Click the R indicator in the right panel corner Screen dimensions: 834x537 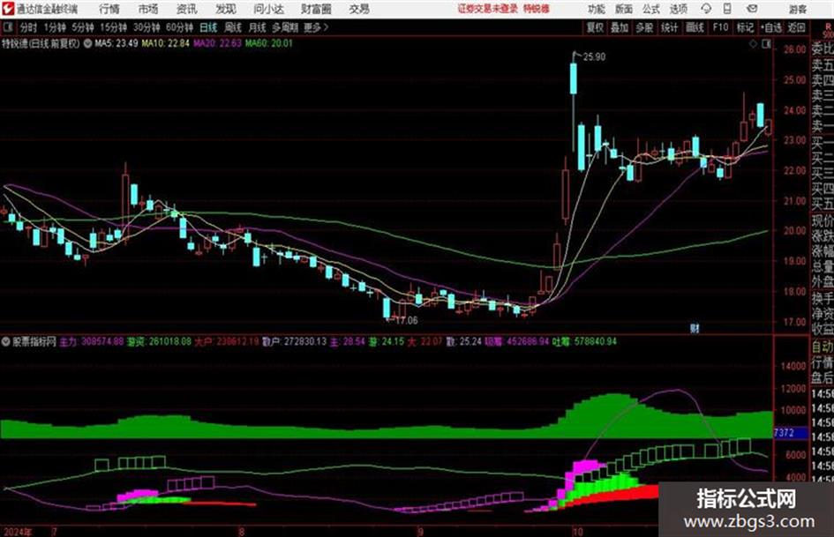click(x=827, y=26)
